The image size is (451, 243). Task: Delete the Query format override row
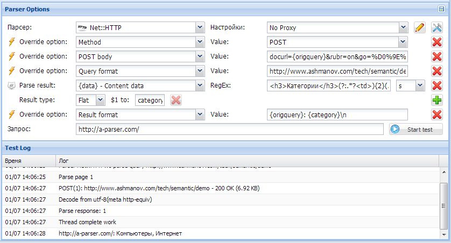[437, 71]
